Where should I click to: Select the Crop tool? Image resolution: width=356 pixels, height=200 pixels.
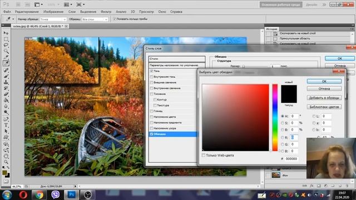click(x=6, y=57)
